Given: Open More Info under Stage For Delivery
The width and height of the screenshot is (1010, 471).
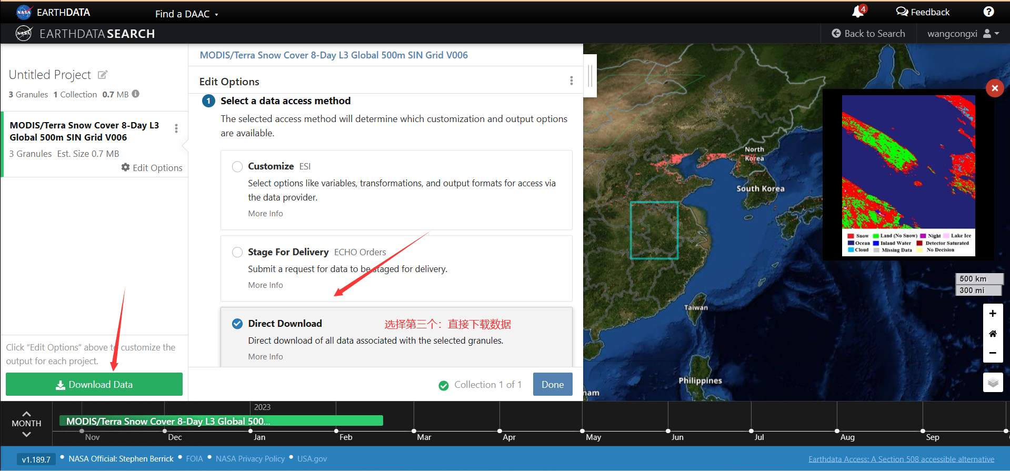Looking at the screenshot, I should point(265,285).
